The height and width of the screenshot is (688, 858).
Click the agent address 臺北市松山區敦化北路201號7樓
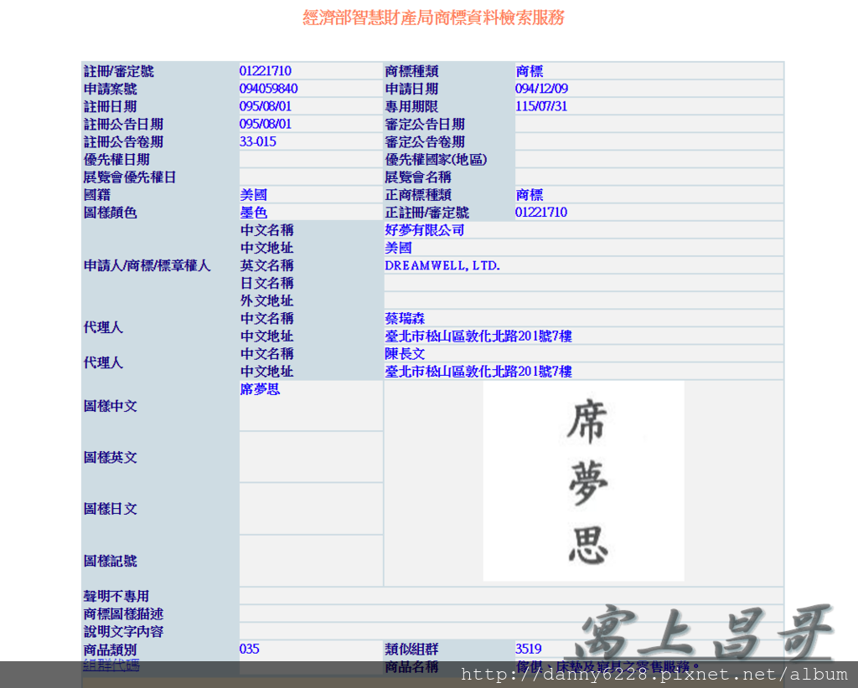(478, 336)
